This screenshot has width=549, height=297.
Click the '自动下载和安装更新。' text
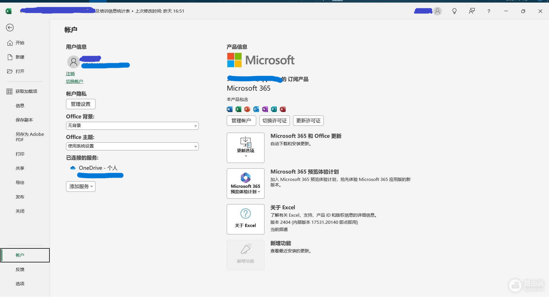tap(292, 144)
